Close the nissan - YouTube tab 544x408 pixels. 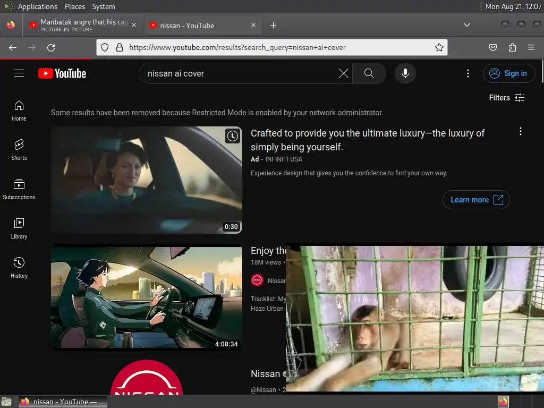[253, 25]
